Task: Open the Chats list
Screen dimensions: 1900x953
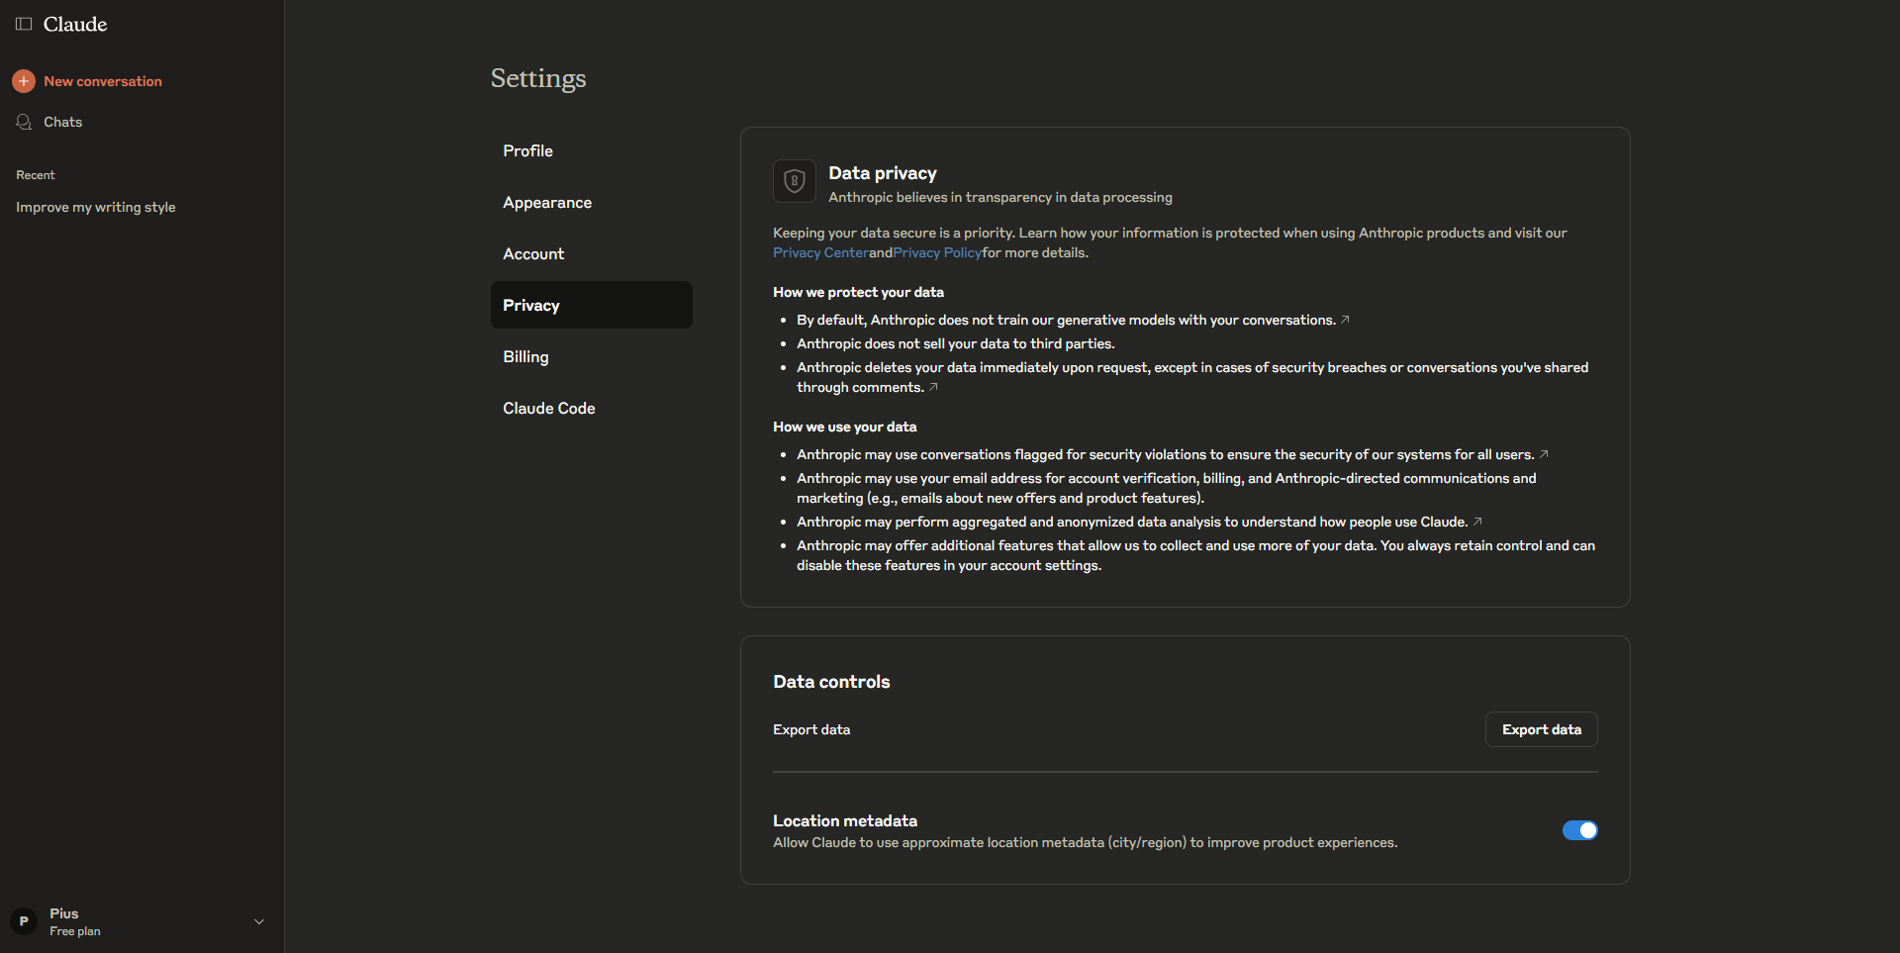Action: coord(62,122)
